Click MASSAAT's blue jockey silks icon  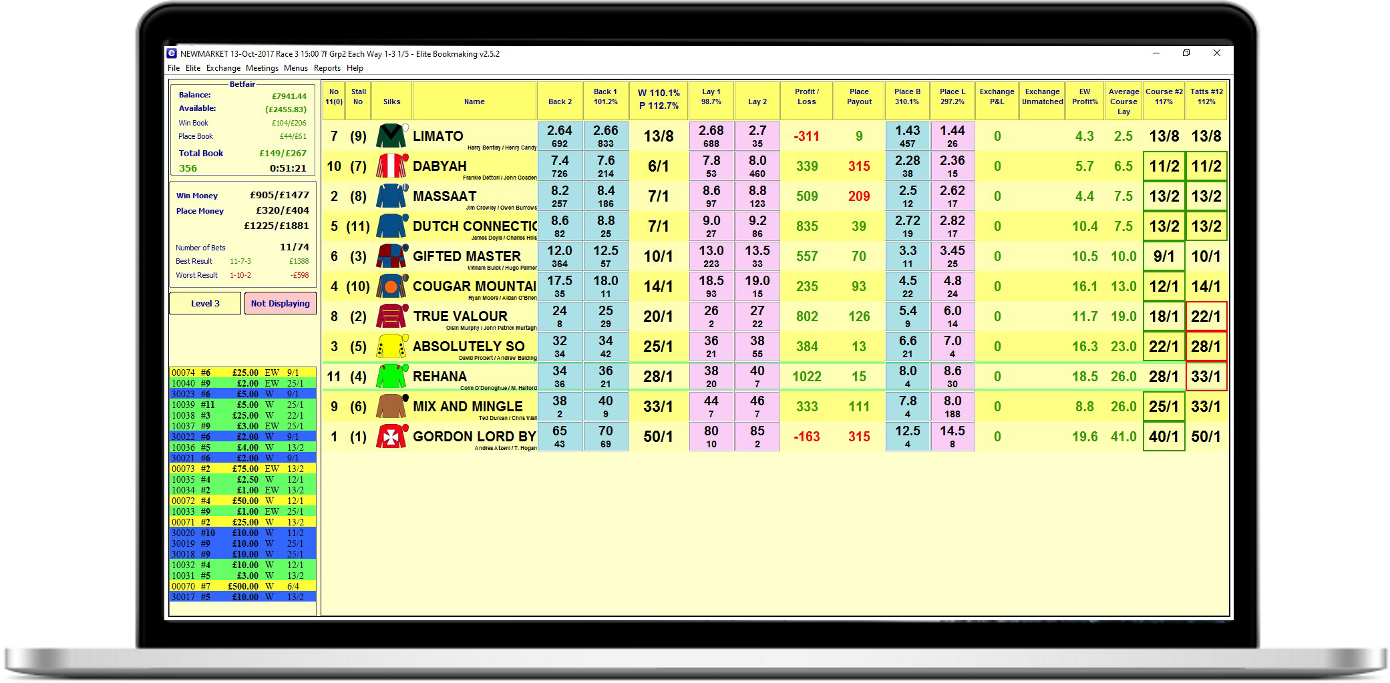391,196
